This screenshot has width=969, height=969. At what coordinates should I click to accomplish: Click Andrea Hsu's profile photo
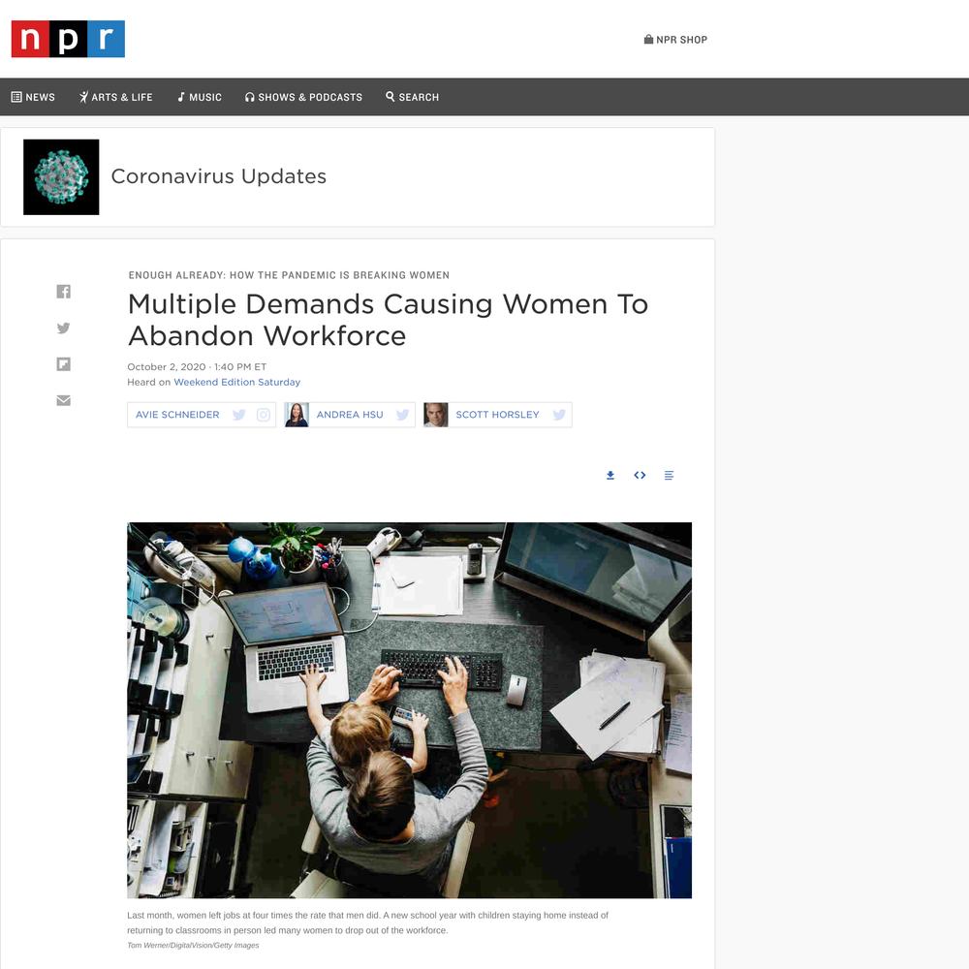coord(297,415)
